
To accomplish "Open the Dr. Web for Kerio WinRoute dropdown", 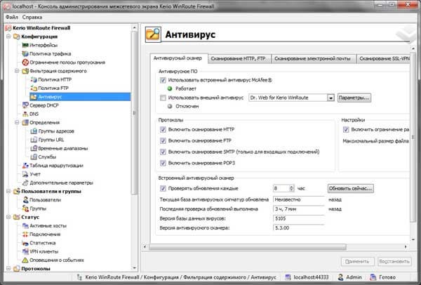I will 330,98.
